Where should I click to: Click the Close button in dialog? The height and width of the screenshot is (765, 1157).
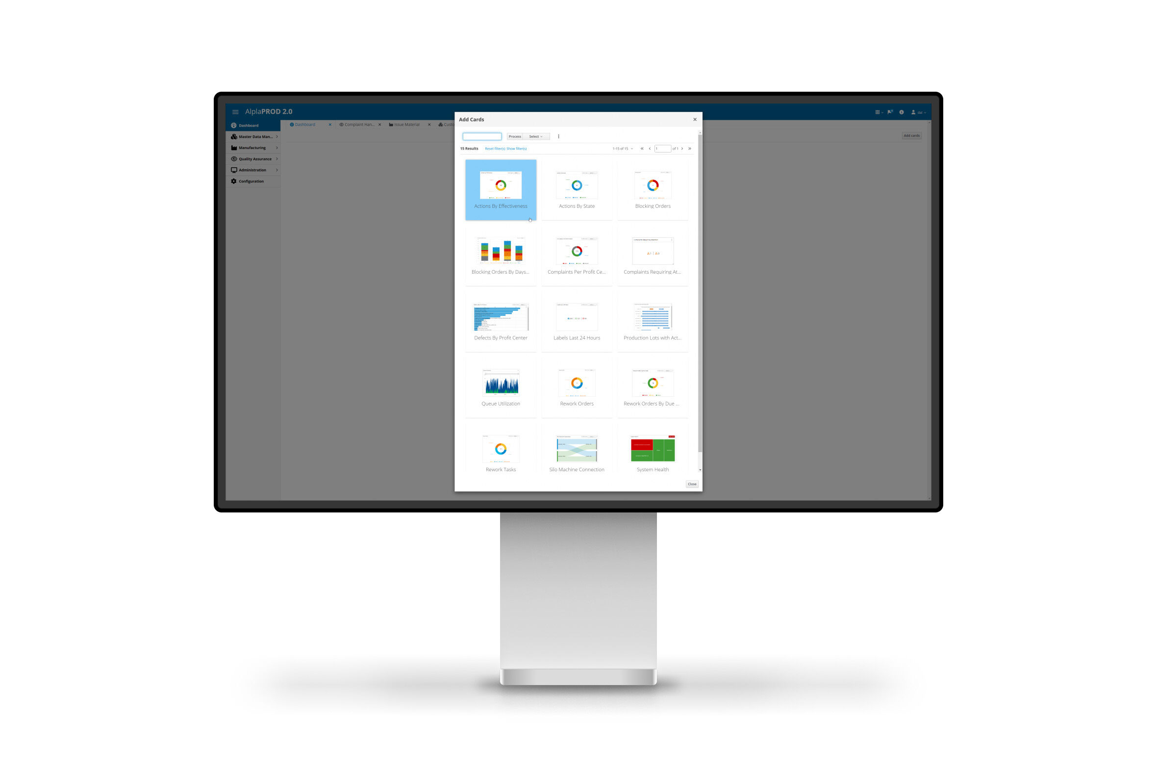(x=692, y=483)
